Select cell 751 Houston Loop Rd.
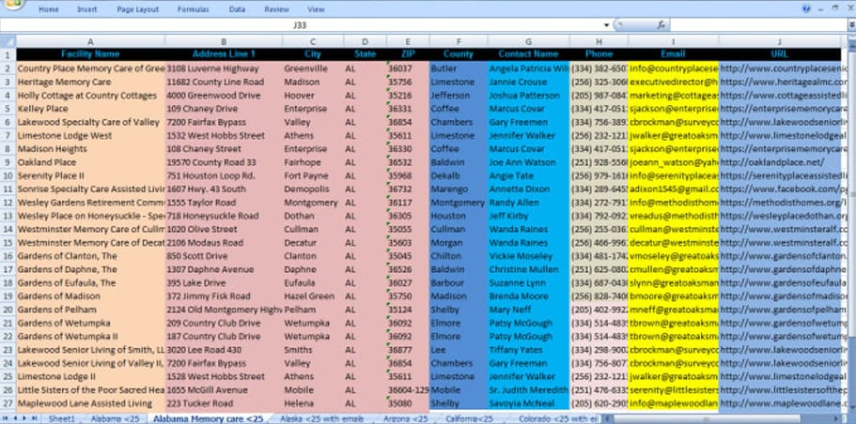Viewport: 856px width, 424px height. (224, 175)
